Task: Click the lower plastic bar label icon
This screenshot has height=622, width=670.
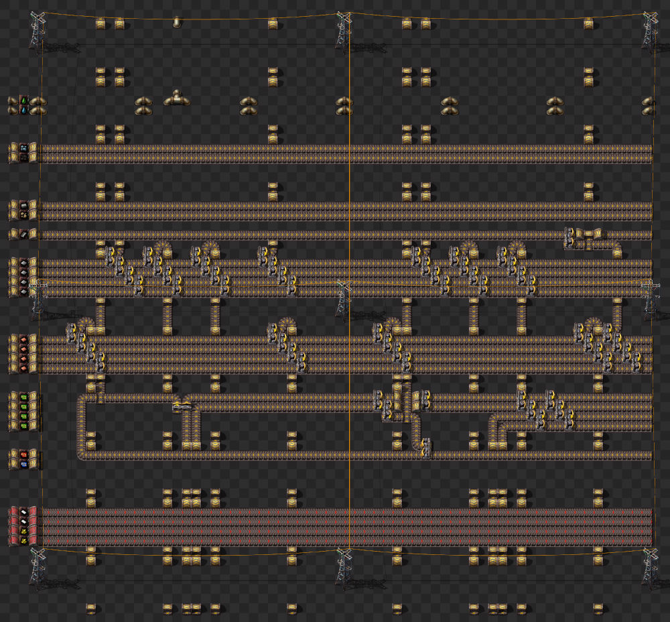Action: [x=23, y=521]
